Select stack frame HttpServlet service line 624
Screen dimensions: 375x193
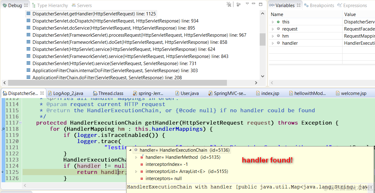(x=124, y=49)
